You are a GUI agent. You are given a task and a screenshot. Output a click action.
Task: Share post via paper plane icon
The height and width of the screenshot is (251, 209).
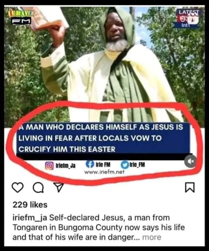point(58,187)
